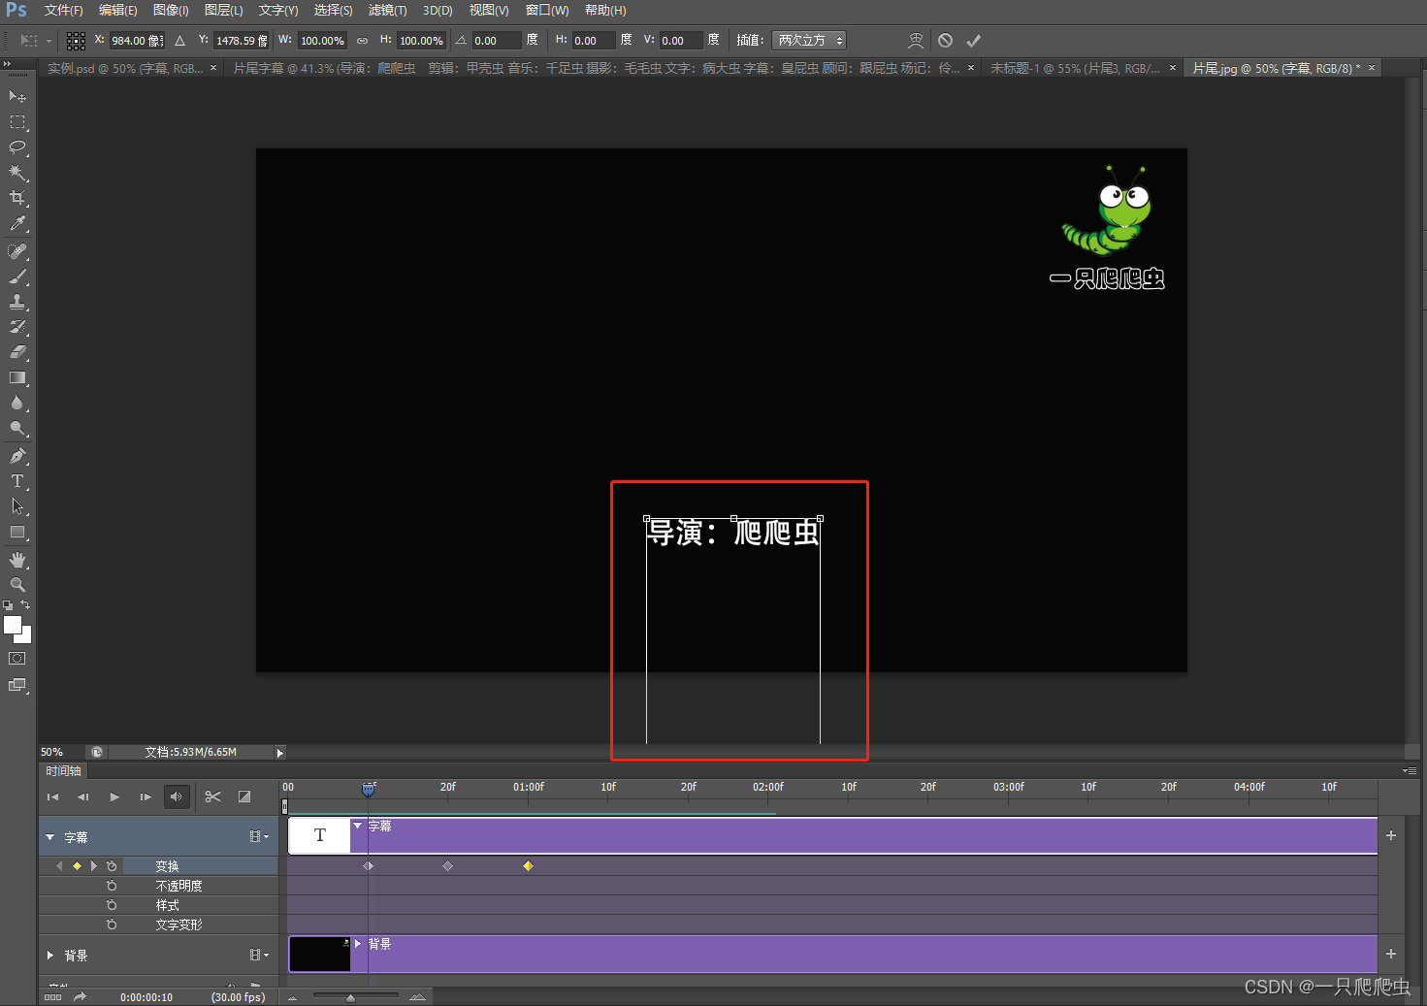This screenshot has height=1006, width=1427.
Task: Click the scissors split-at-playhead icon
Action: tap(213, 796)
